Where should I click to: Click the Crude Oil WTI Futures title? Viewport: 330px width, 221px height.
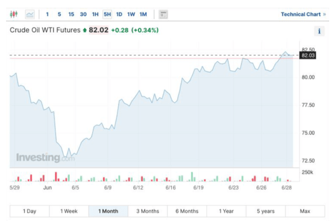click(x=45, y=30)
